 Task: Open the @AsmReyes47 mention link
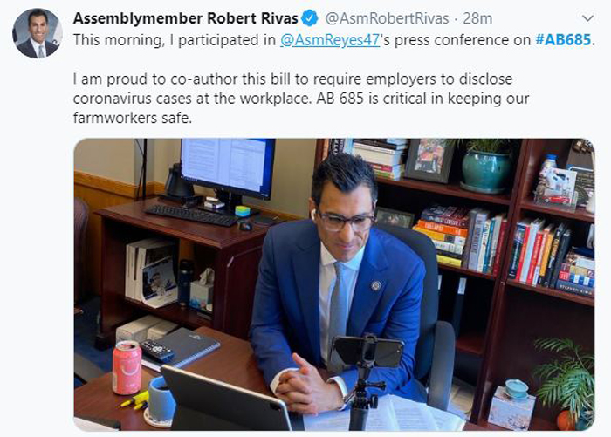330,40
